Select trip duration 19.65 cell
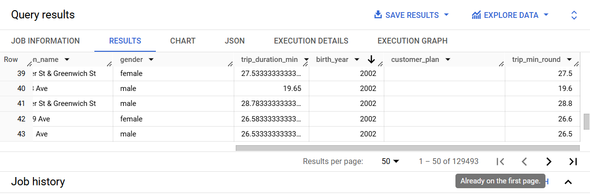The image size is (590, 194). (272, 89)
